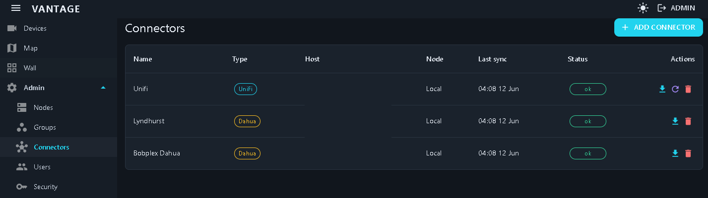Toggle the light/dark theme sun icon

coord(643,8)
